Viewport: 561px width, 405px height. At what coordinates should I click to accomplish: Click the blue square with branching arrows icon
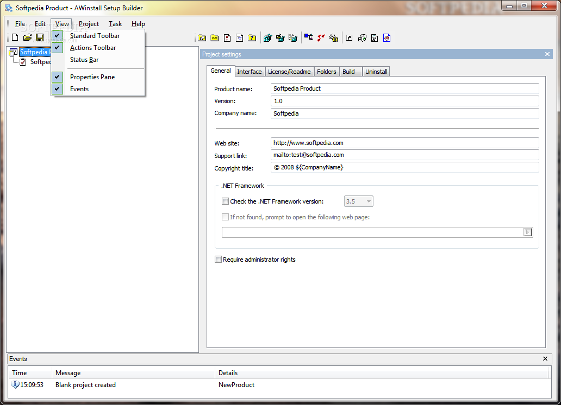click(x=308, y=37)
